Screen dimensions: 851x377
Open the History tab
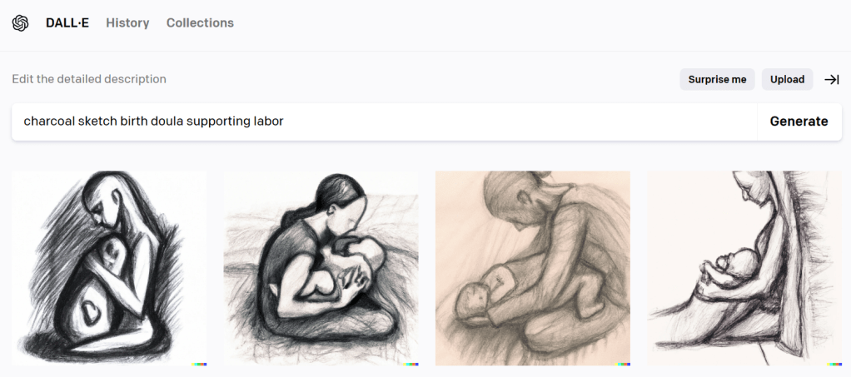[127, 22]
